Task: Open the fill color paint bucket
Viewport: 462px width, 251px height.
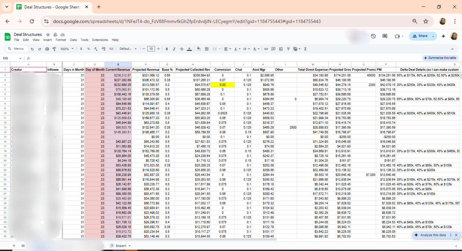Action: [199, 49]
